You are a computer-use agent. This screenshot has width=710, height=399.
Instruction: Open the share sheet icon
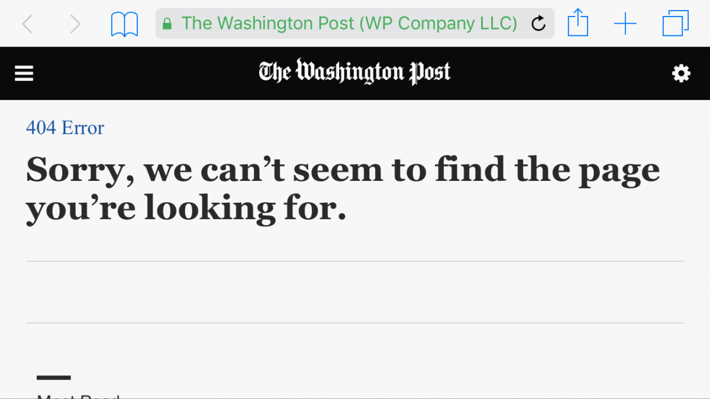click(x=578, y=23)
